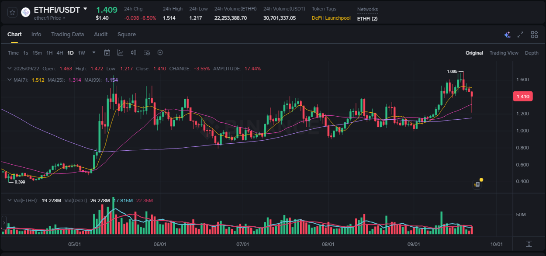Open chart settings via hexagon gear icon
This screenshot has height=256, width=546.
[x=160, y=52]
